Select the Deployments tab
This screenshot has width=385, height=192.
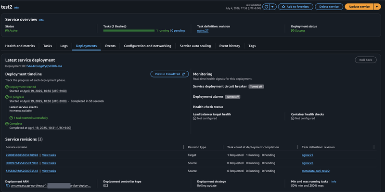[87, 46]
